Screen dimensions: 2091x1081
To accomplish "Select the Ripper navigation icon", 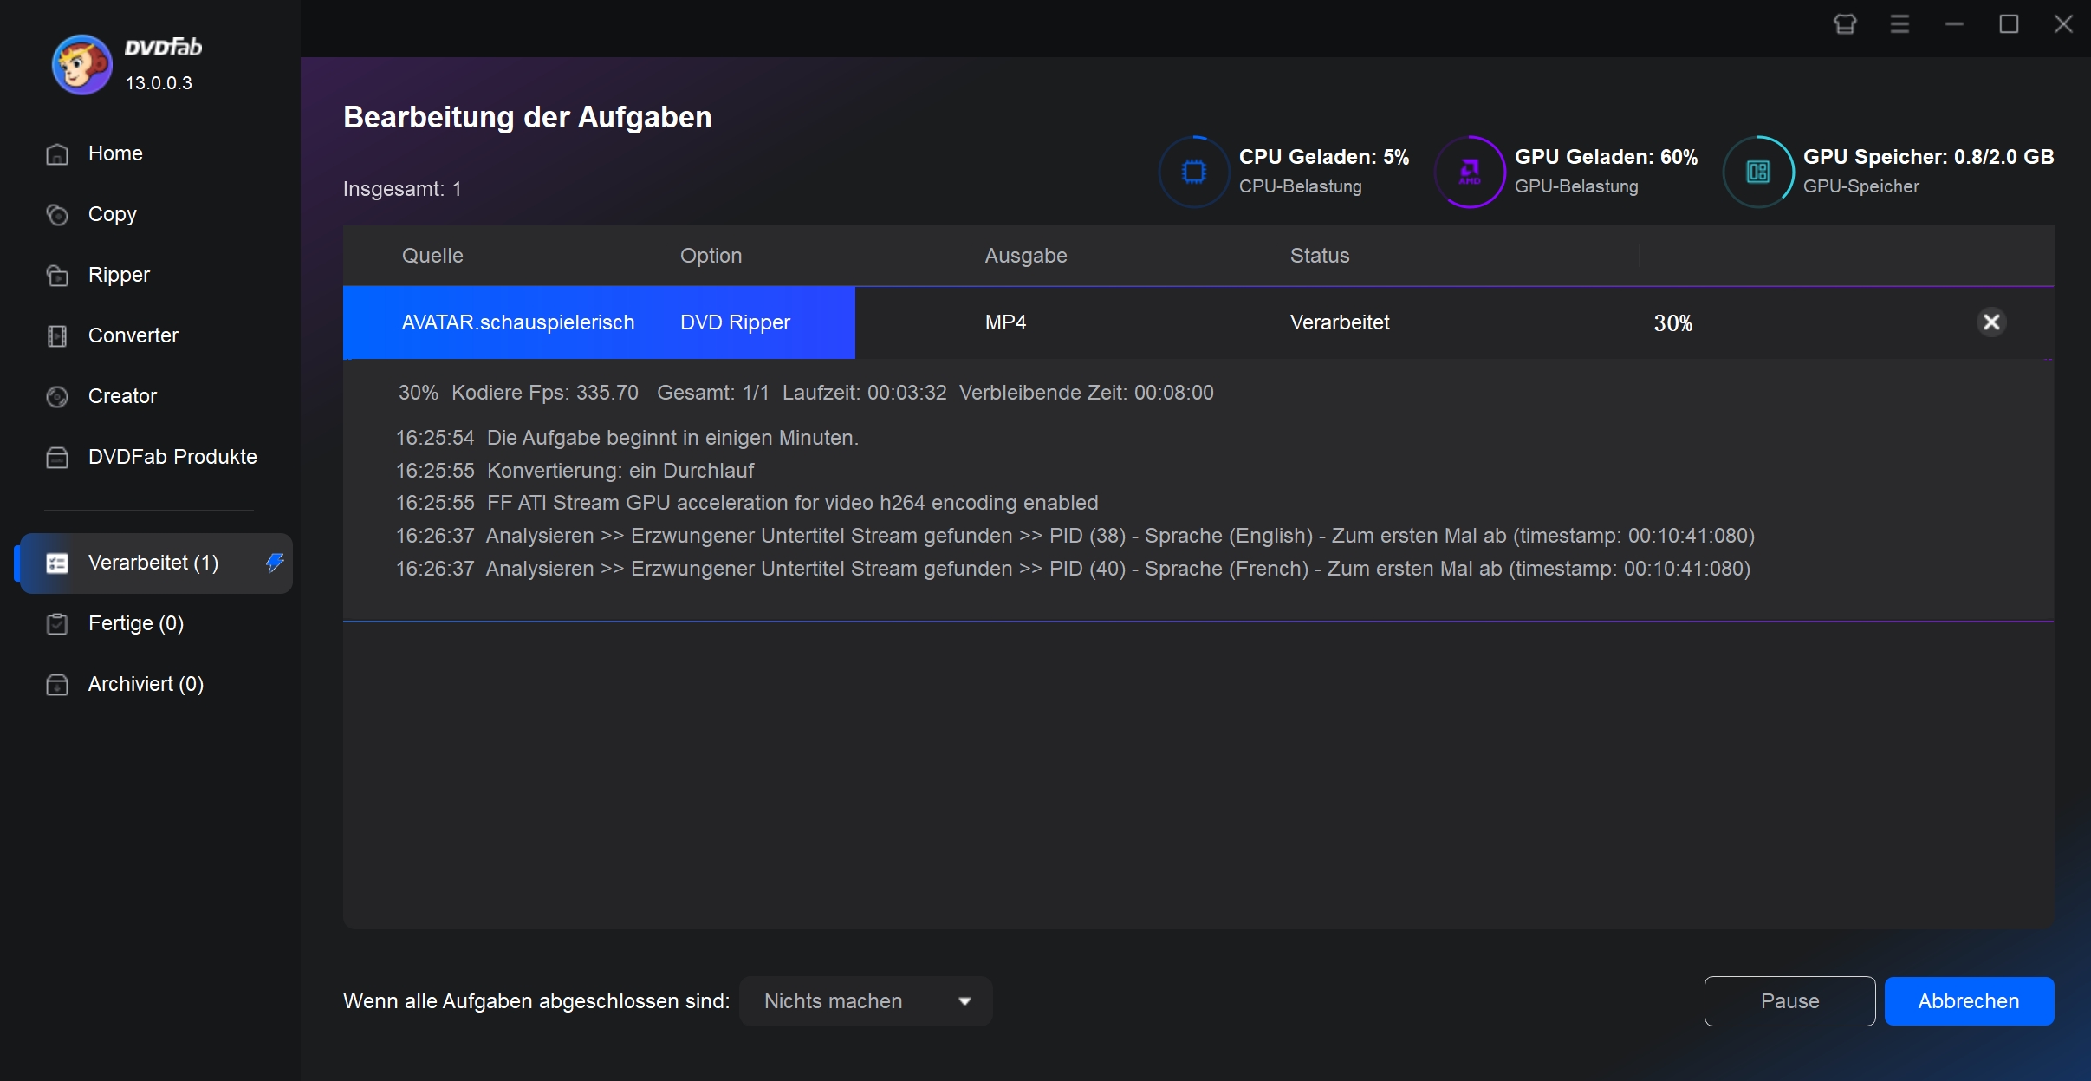I will 55,275.
